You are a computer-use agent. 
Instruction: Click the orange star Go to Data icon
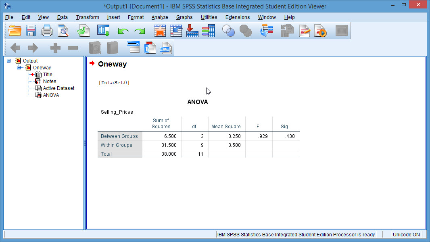160,31
